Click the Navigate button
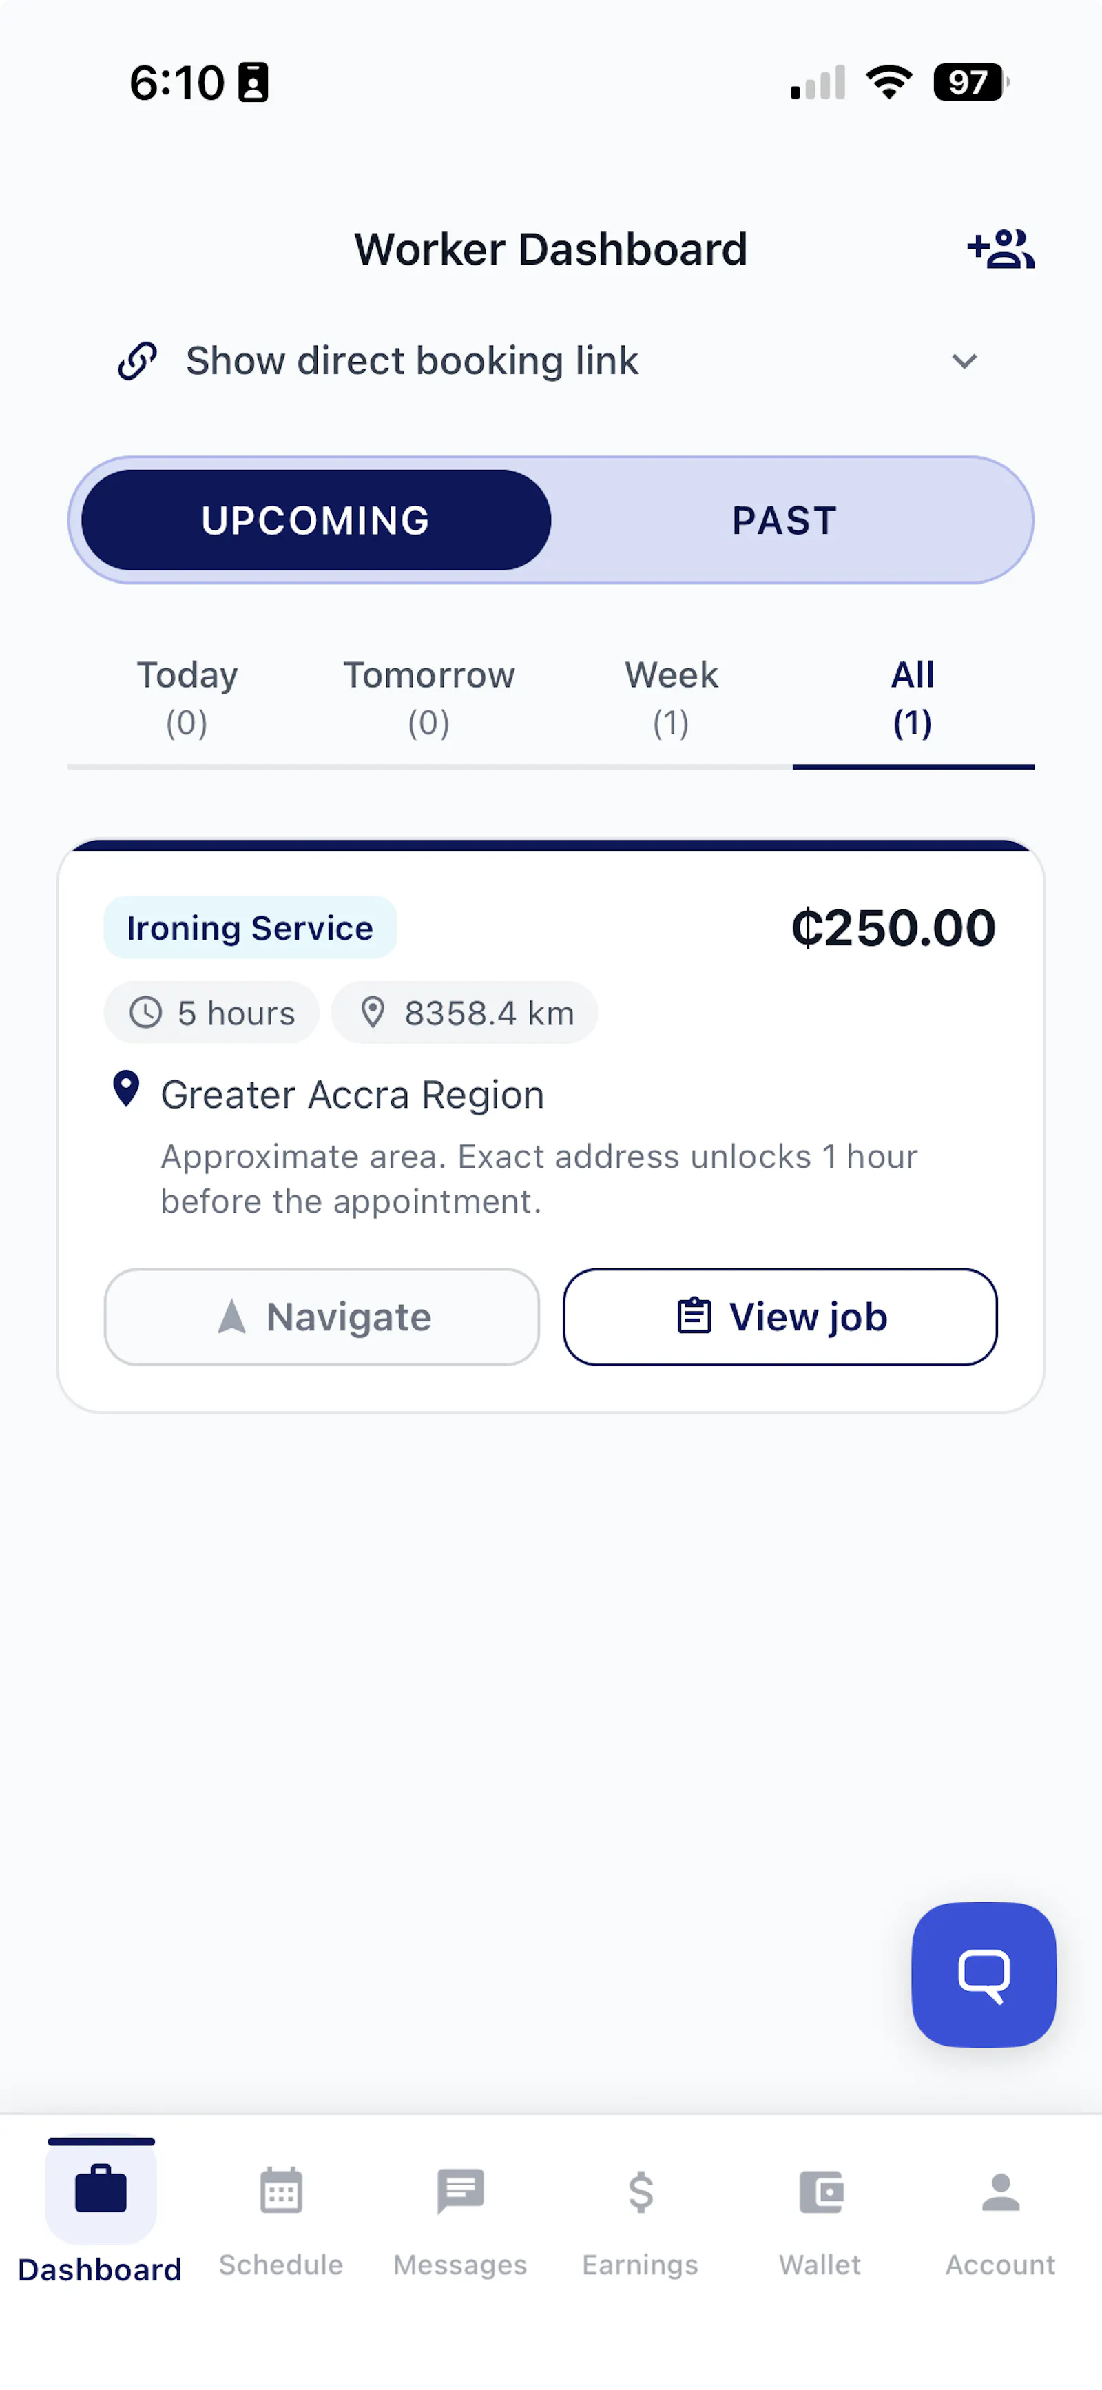 pyautogui.click(x=322, y=1317)
